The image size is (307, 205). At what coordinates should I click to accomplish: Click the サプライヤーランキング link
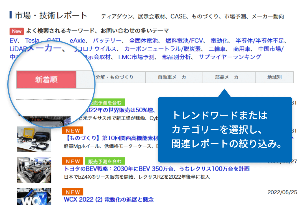pos(230,57)
